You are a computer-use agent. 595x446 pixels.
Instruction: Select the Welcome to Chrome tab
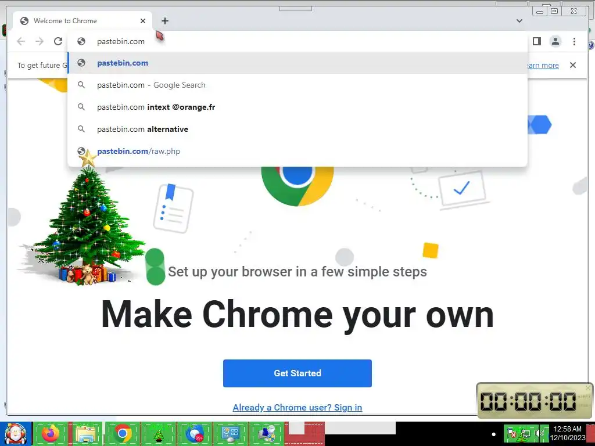pos(83,21)
